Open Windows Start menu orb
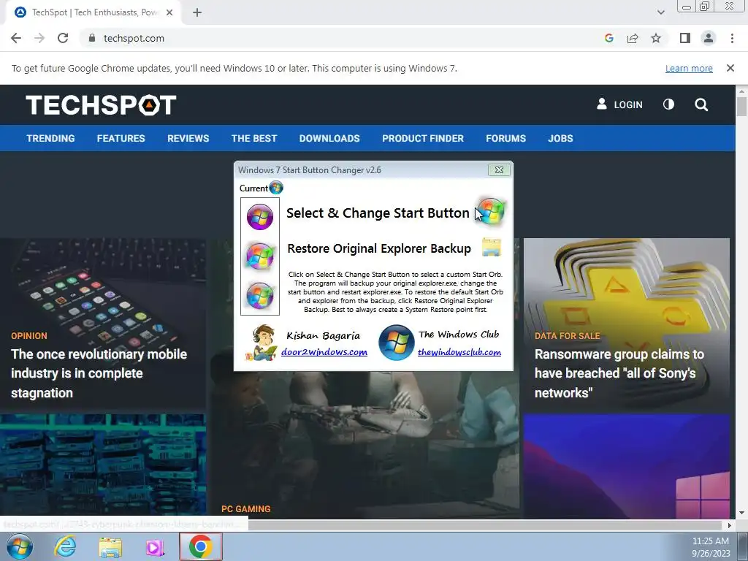Viewport: 748px width, 561px height. point(19,546)
